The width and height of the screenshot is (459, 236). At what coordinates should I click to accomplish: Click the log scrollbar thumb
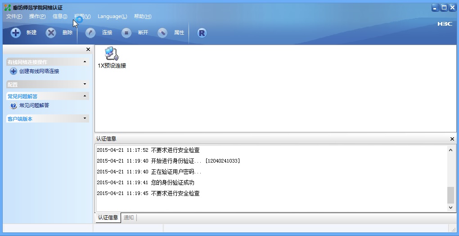450,195
